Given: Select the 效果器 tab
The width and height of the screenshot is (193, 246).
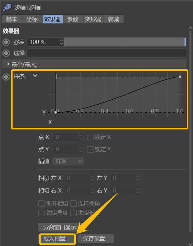Looking at the screenshot, I should (53, 19).
